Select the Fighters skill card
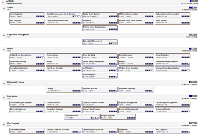Screen dimensions: 202x135 [136, 63]
